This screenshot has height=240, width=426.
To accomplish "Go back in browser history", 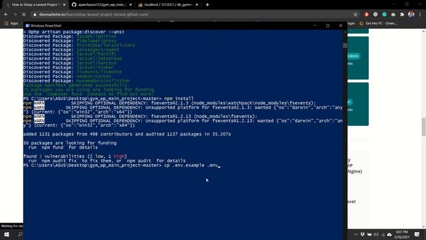I will (6, 15).
